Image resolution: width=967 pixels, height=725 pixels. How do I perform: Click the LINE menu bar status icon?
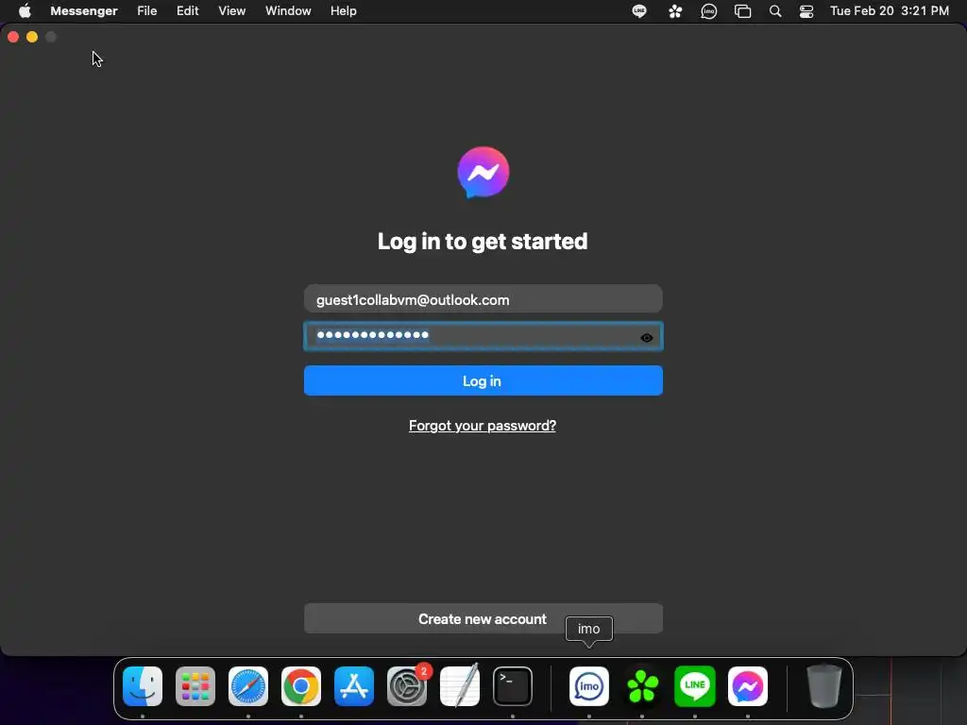point(639,11)
